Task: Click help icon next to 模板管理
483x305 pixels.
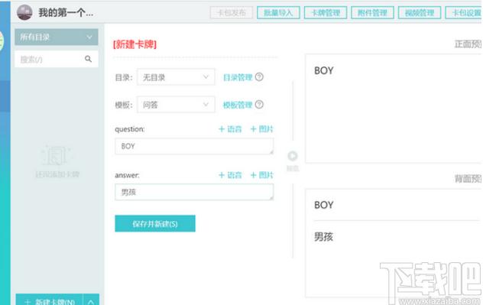Action: pos(259,105)
